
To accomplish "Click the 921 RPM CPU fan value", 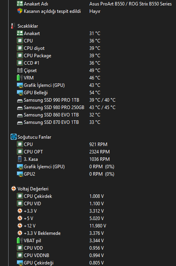I will [98, 144].
